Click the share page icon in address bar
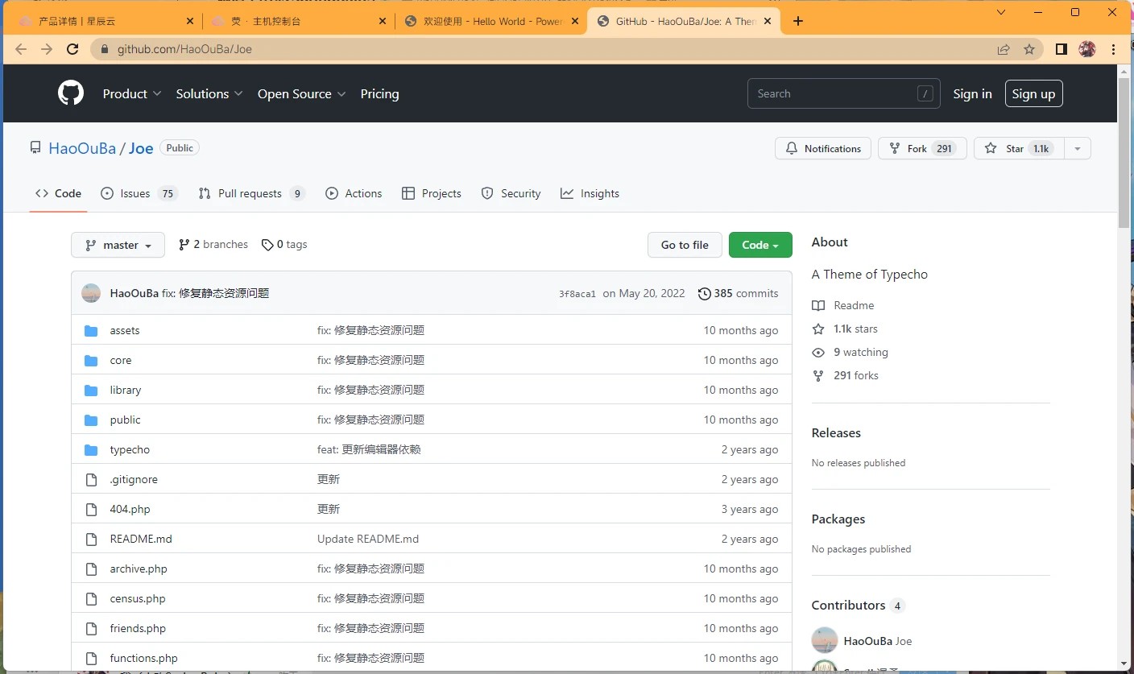 pyautogui.click(x=1004, y=49)
